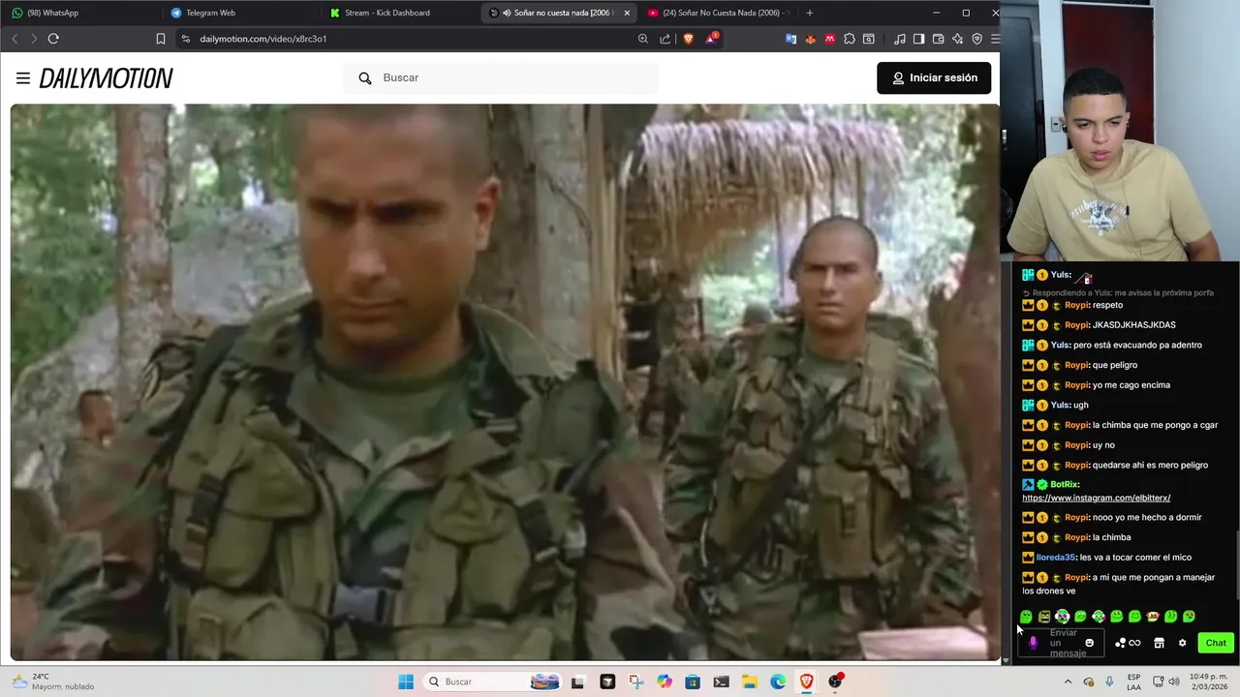
Task: Go back in browser history
Action: 15,39
